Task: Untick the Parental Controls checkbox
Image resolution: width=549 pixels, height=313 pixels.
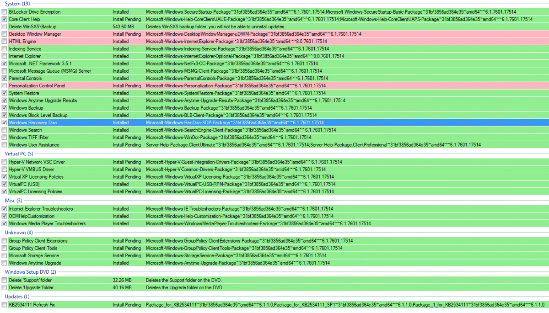Action: click(x=5, y=78)
